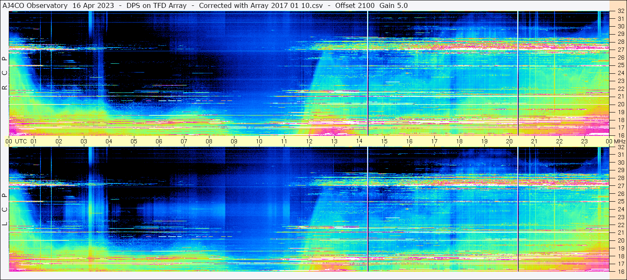Click the 32 MHz label on LCP panel scale

point(620,147)
